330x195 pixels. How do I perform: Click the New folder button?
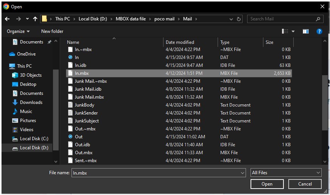[x=52, y=31]
